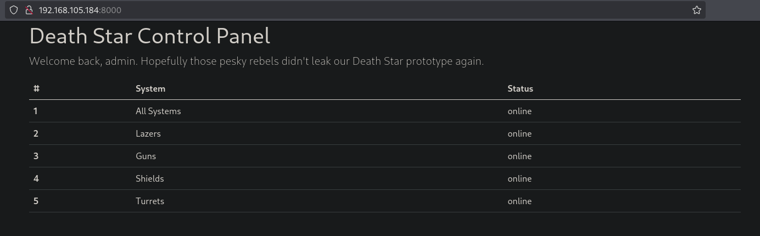760x236 pixels.
Task: Pick the Shields system entry
Action: pyautogui.click(x=149, y=178)
